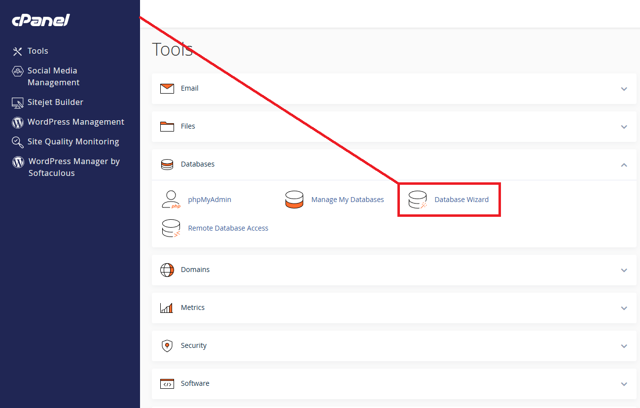Expand the Software section chevron
This screenshot has width=640, height=408.
point(624,384)
